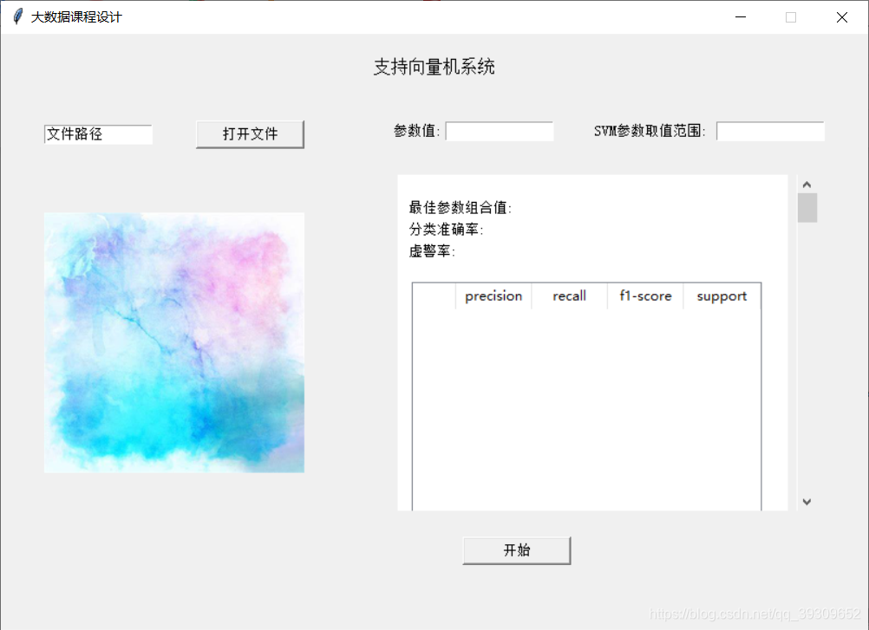Click the Tkinter feather icon in title bar

click(x=16, y=16)
